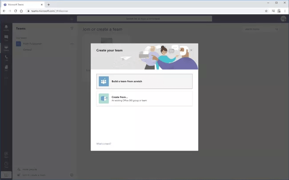This screenshot has width=289, height=180.
Task: Choose Create from existing Office 365 group
Action: [x=145, y=99]
